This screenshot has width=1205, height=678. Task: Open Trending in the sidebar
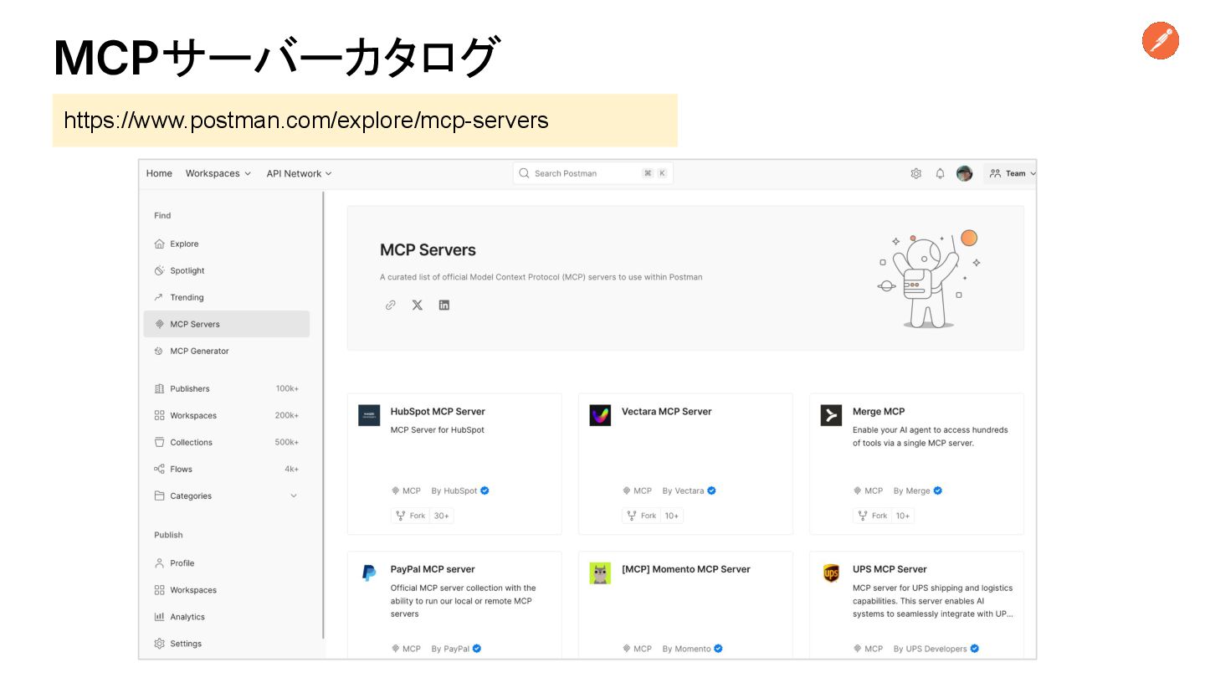click(x=227, y=297)
